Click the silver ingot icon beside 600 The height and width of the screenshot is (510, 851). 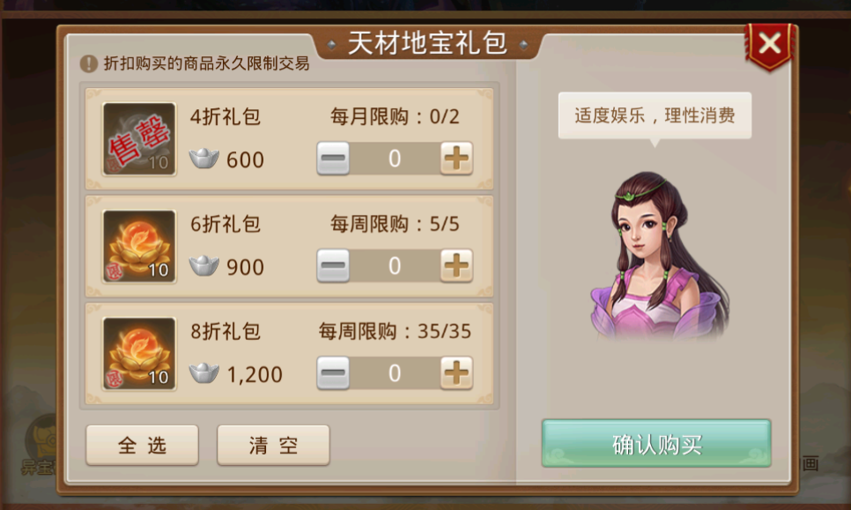[204, 159]
